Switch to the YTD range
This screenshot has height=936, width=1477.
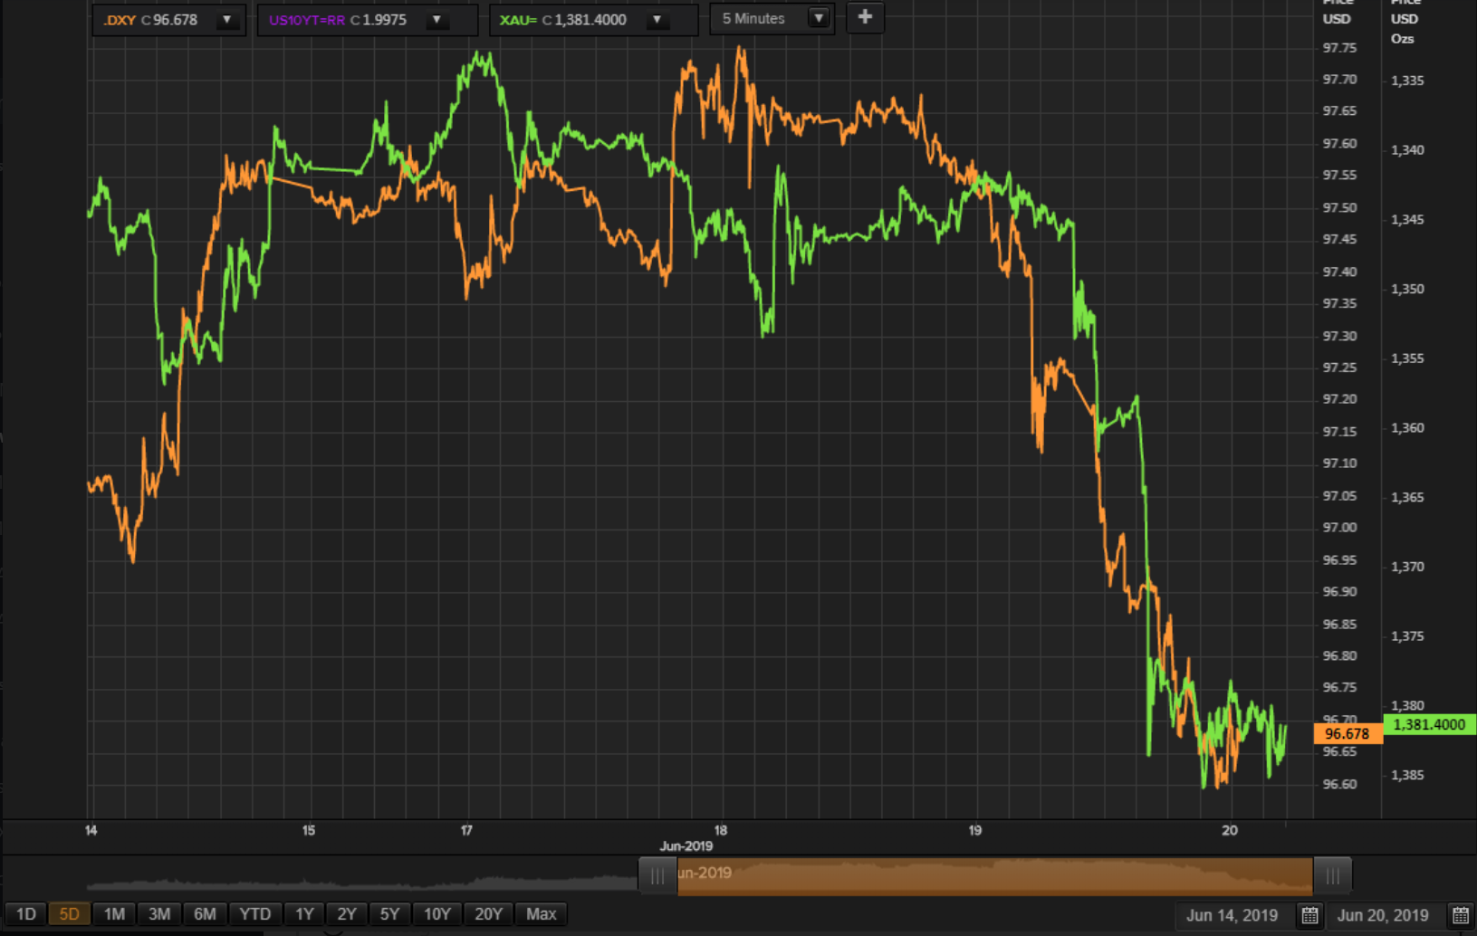pyautogui.click(x=255, y=914)
